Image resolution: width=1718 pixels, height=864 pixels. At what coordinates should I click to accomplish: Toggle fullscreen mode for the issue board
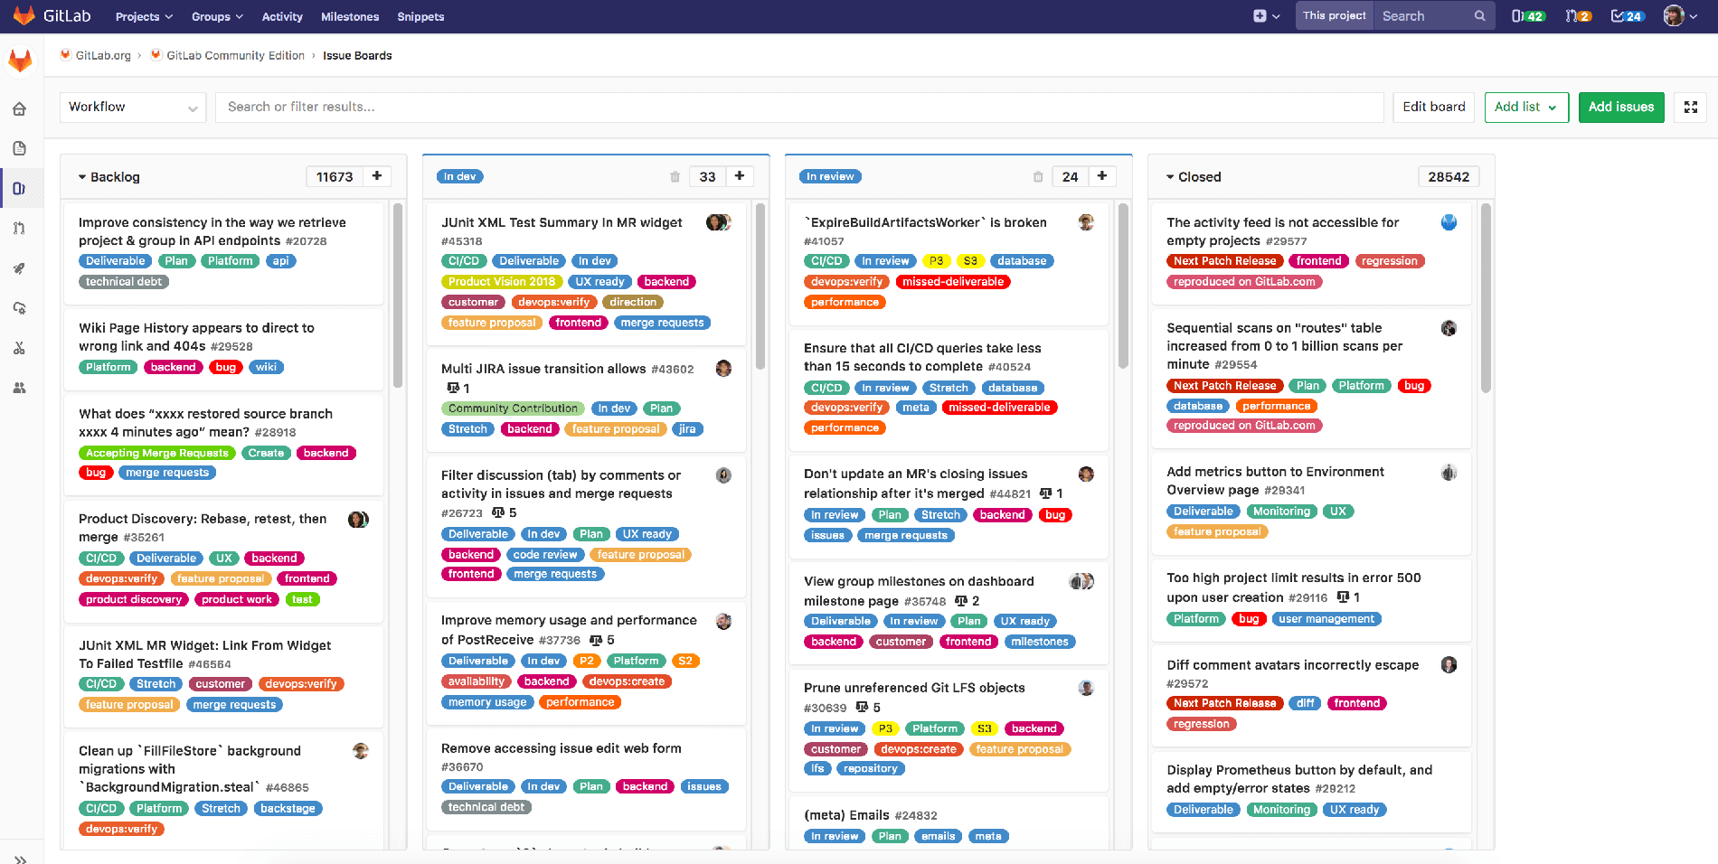point(1690,107)
